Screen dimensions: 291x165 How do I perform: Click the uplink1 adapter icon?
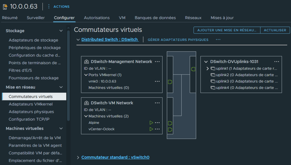[x=213, y=69]
